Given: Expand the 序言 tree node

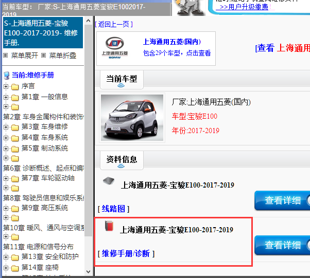Looking at the screenshot, I should pyautogui.click(x=6, y=87).
